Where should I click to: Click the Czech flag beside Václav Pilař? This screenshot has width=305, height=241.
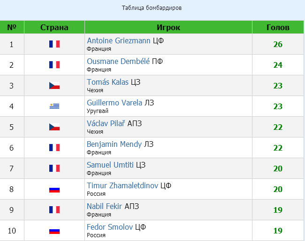tap(54, 127)
